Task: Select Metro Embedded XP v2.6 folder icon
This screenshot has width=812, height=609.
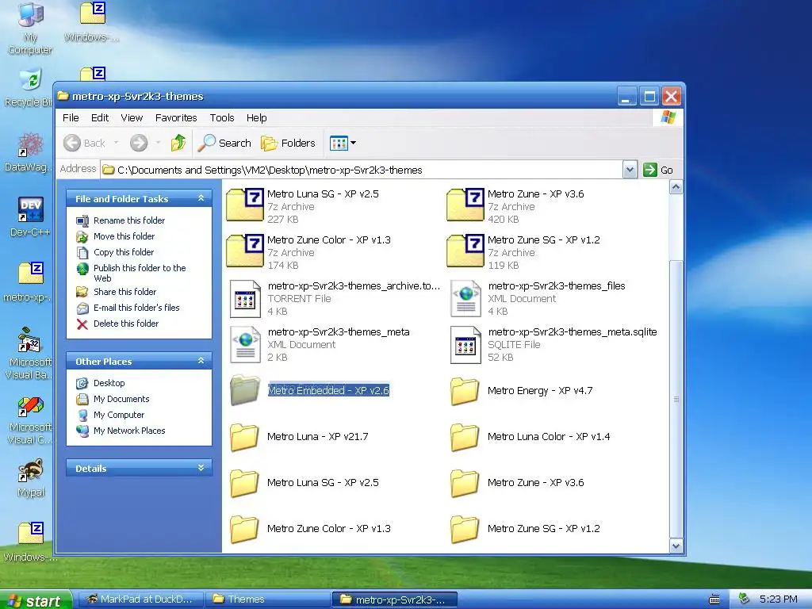Action: pyautogui.click(x=245, y=390)
